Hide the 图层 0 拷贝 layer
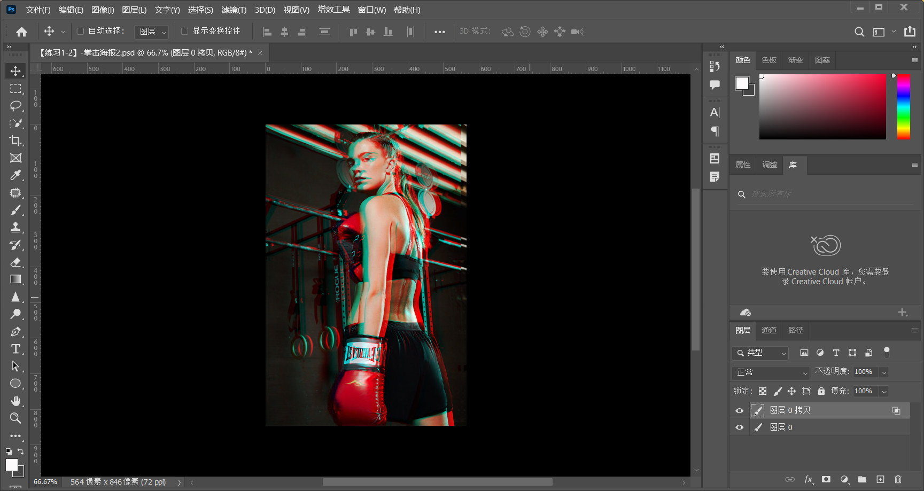This screenshot has width=924, height=491. click(x=740, y=410)
